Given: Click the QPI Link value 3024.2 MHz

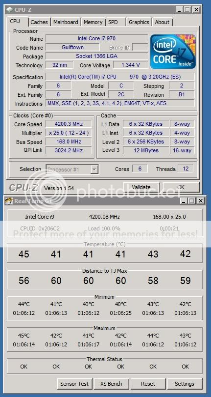Looking at the screenshot, I should coord(69,150).
